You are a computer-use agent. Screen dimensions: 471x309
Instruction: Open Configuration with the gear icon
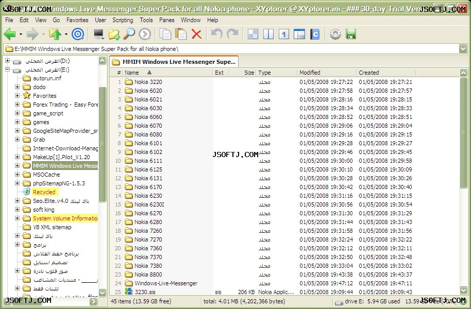coord(335,34)
